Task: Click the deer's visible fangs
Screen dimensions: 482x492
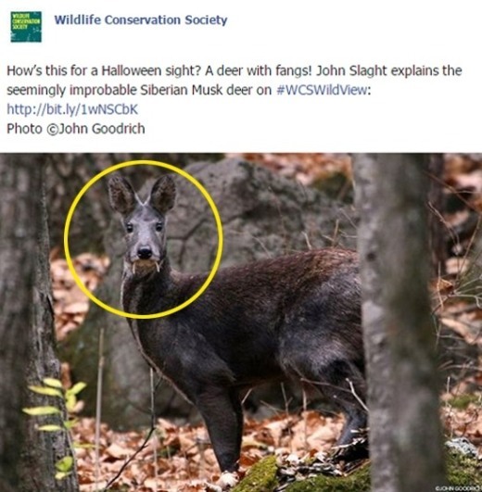Action: pos(146,267)
